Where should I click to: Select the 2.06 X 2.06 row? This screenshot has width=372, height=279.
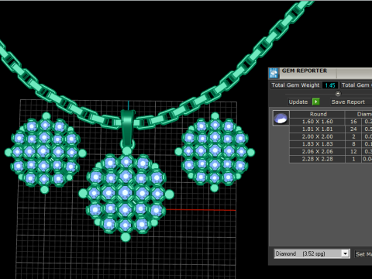tap(331, 152)
